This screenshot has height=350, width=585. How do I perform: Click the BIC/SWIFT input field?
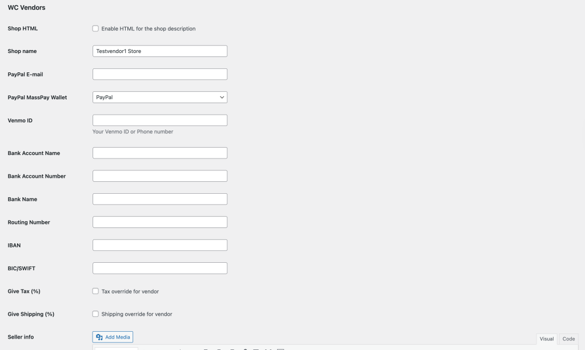pyautogui.click(x=160, y=268)
